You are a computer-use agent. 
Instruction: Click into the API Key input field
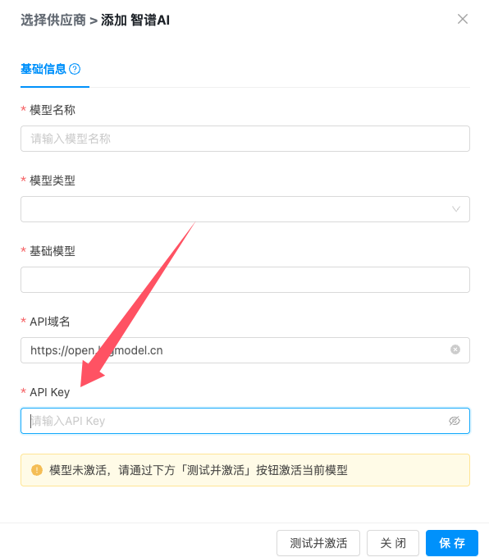245,421
